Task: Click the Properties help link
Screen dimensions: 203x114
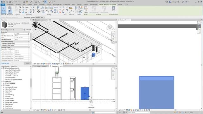Action: 5,63
